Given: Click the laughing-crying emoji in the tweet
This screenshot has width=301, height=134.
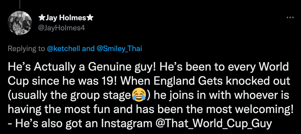Looking at the screenshot, I should pyautogui.click(x=139, y=96).
